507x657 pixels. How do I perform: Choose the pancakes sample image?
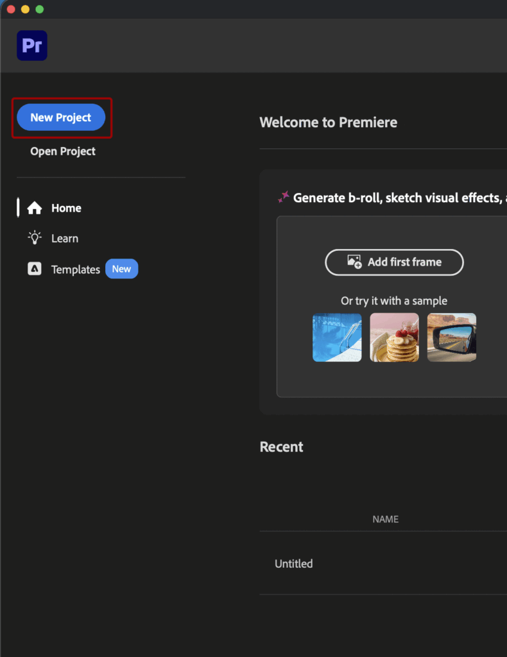point(394,337)
